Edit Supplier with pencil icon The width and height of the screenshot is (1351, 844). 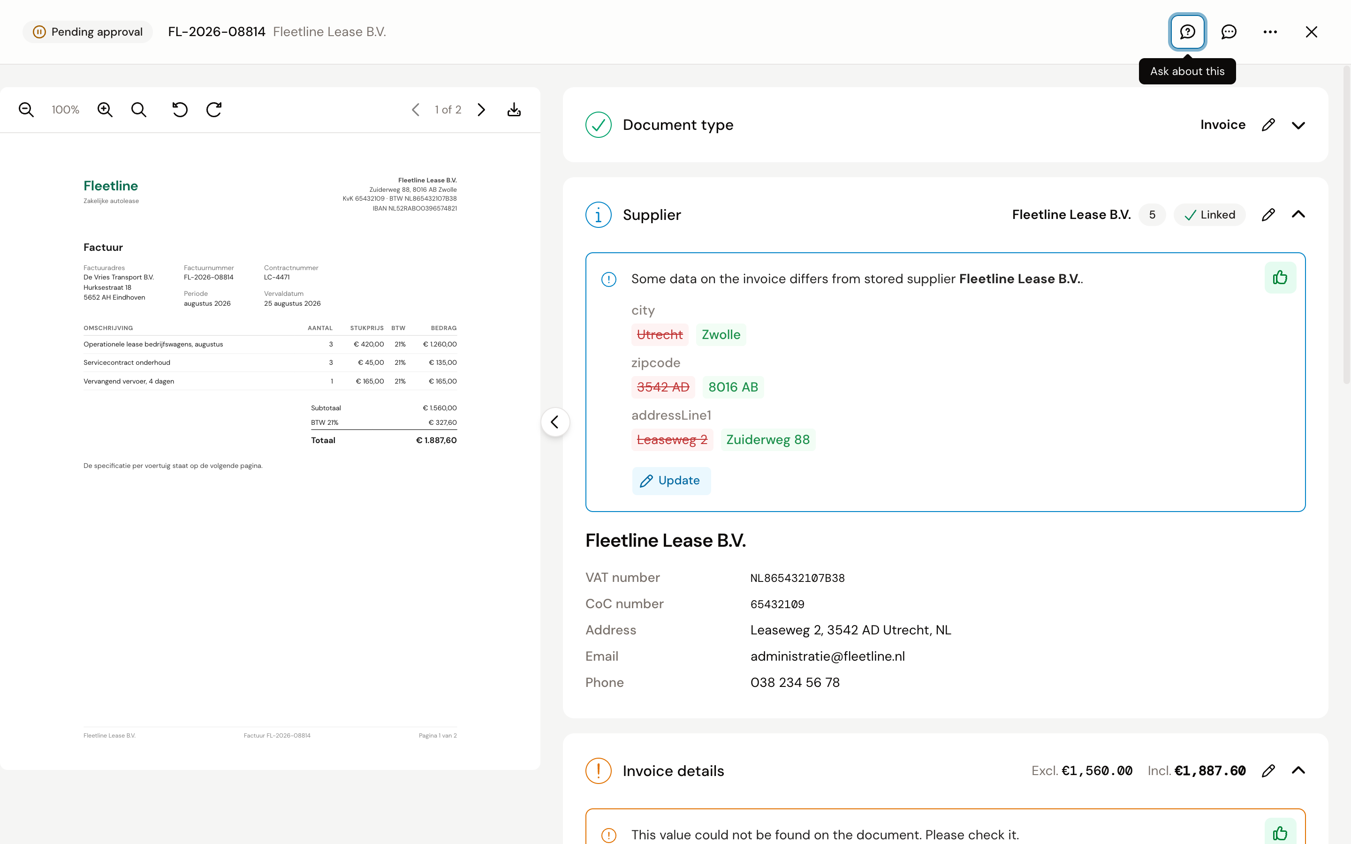pyautogui.click(x=1268, y=214)
